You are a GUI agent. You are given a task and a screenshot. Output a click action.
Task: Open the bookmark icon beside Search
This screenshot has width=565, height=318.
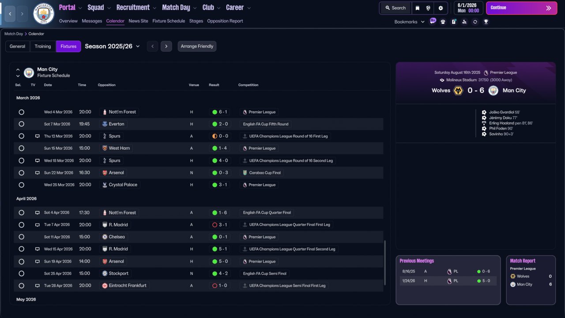coord(418,8)
